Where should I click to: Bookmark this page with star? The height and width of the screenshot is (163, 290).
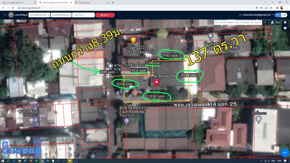click(x=271, y=8)
